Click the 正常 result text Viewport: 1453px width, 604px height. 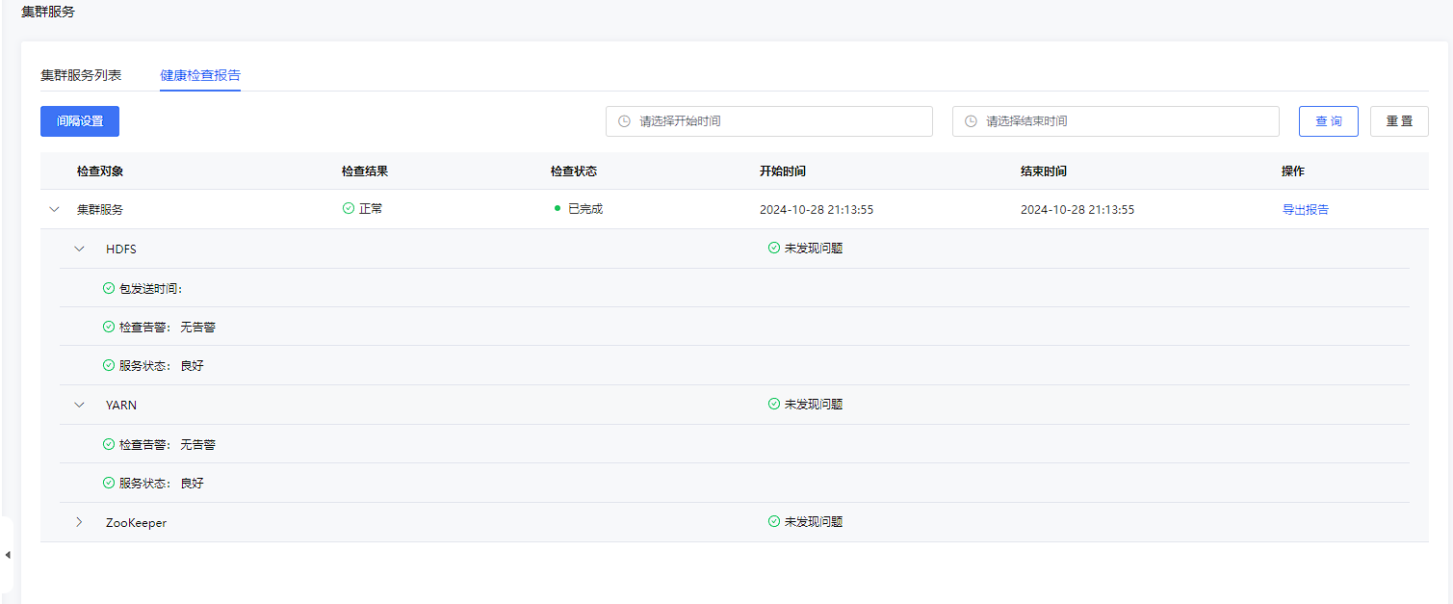(x=371, y=208)
